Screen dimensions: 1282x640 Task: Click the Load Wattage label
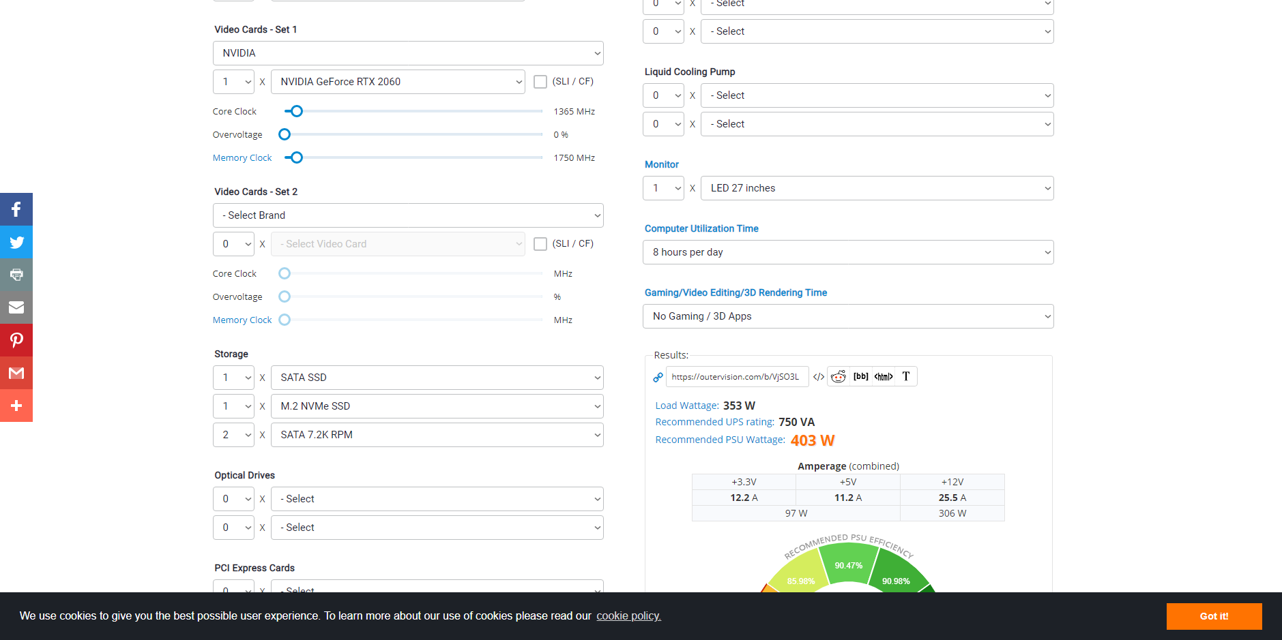[687, 406]
